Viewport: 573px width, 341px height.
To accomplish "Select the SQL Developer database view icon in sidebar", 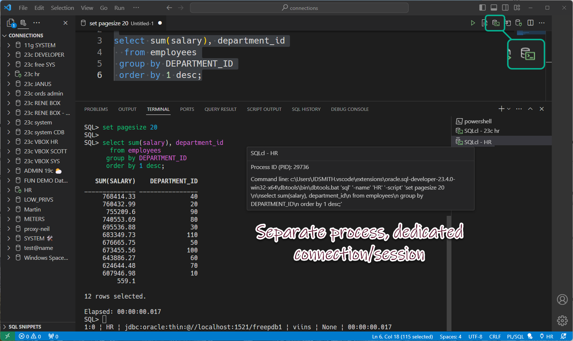I will [x=23, y=23].
